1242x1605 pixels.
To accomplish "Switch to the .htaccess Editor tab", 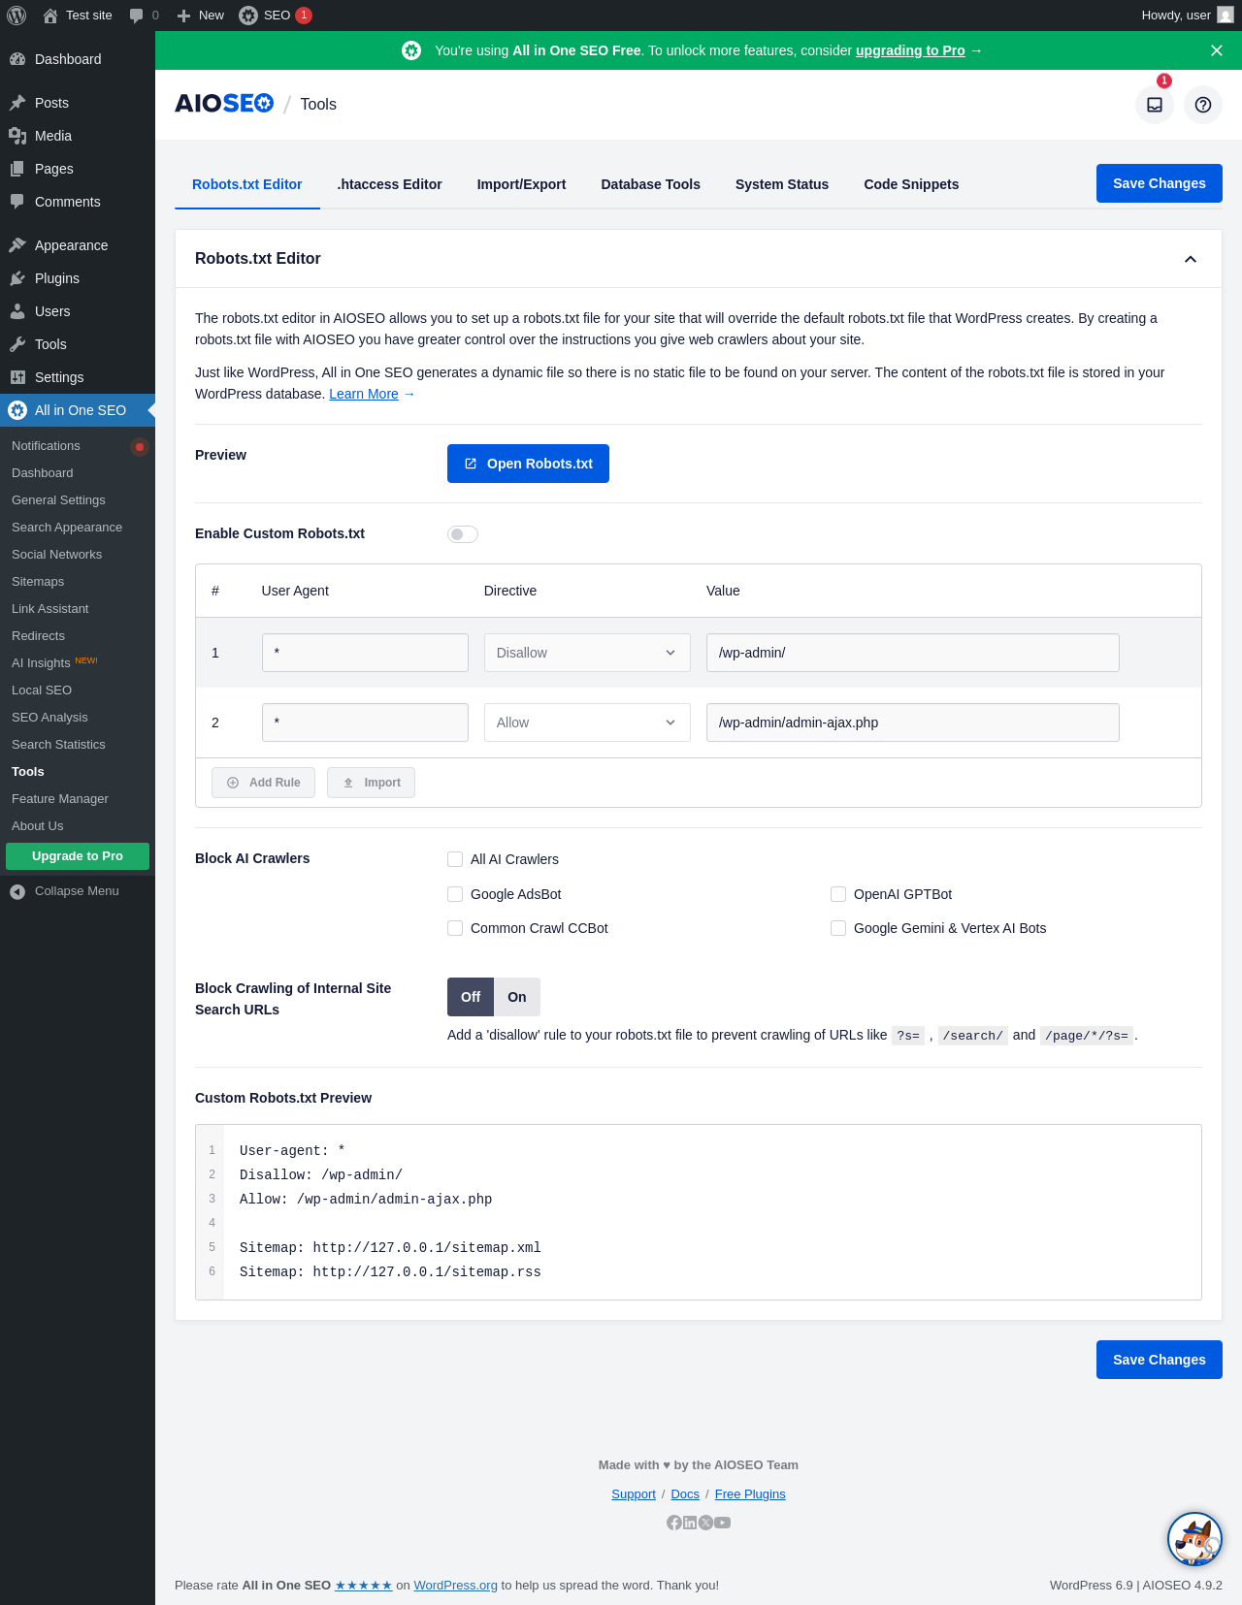I will [389, 184].
